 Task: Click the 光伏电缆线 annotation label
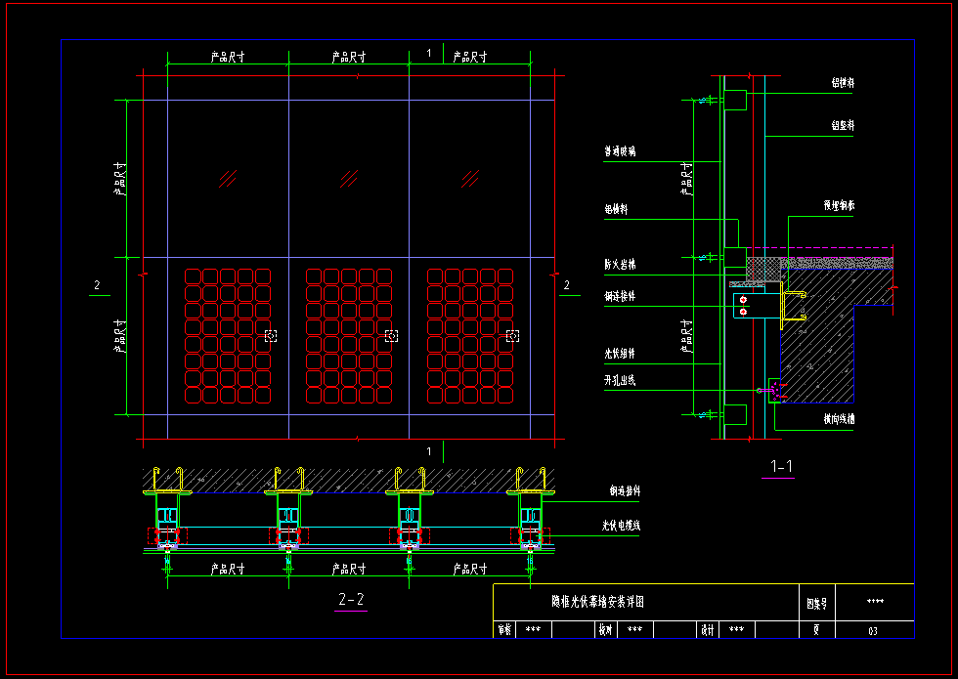(x=621, y=526)
